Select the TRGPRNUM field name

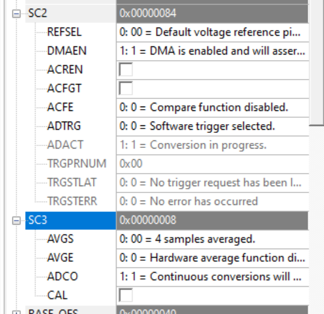(77, 164)
